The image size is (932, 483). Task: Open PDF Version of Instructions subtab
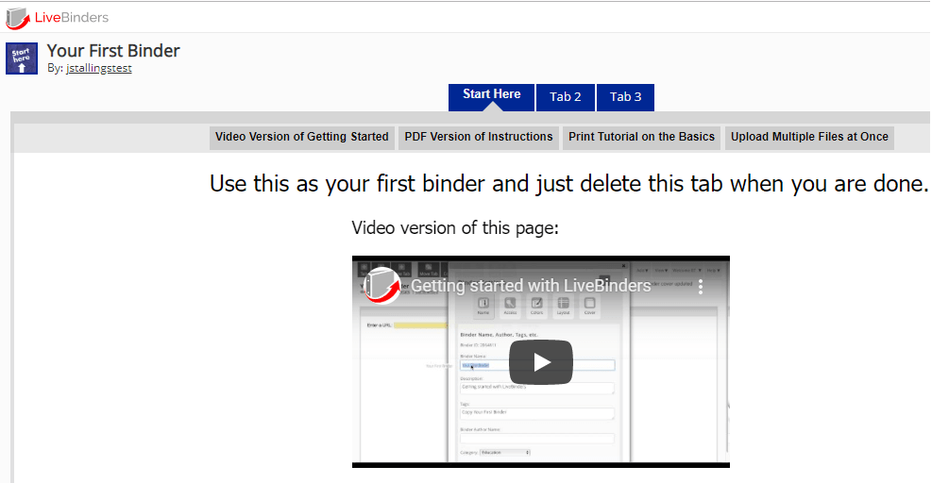479,137
